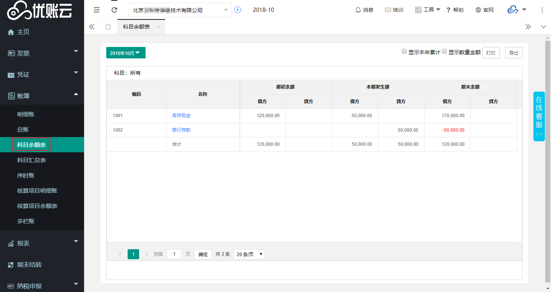
Task: Open the 库存现金 account link
Action: pyautogui.click(x=181, y=116)
